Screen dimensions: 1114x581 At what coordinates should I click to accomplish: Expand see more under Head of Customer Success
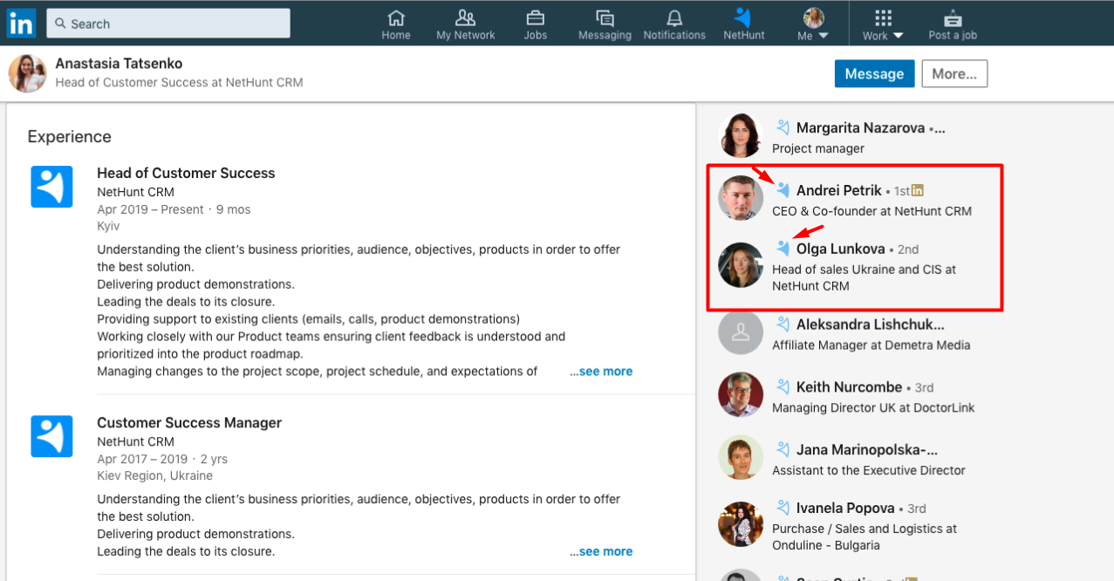pyautogui.click(x=602, y=372)
